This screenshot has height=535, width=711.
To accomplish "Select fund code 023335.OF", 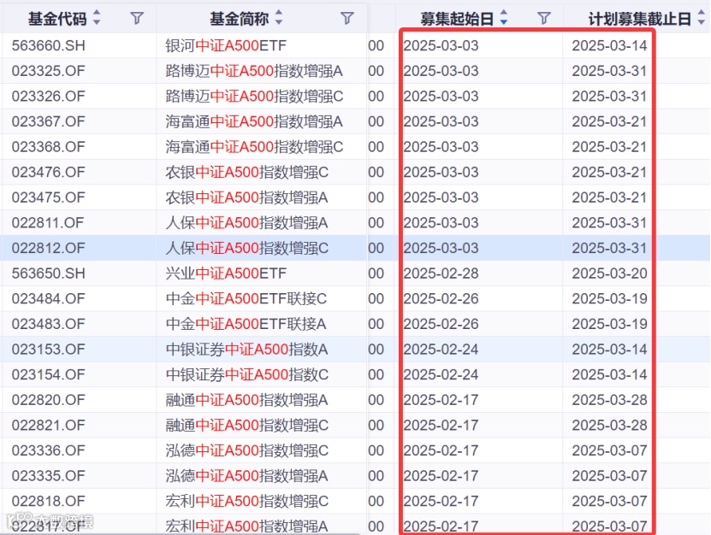I will click(x=49, y=476).
